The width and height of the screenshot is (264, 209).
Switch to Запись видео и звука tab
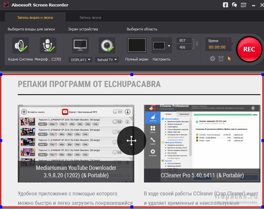[x=35, y=17]
